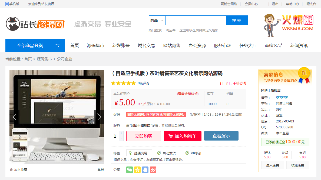Click into the search input field

(x=195, y=20)
